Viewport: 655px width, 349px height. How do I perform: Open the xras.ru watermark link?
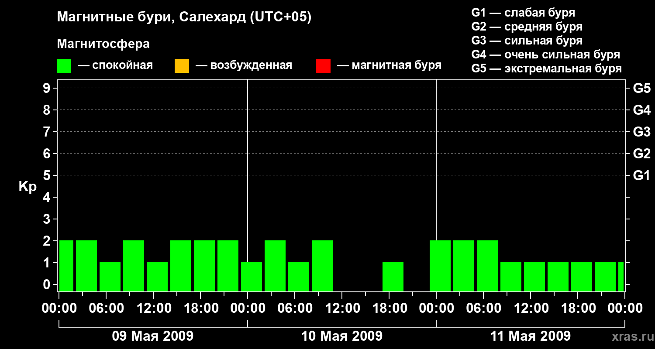630,336
